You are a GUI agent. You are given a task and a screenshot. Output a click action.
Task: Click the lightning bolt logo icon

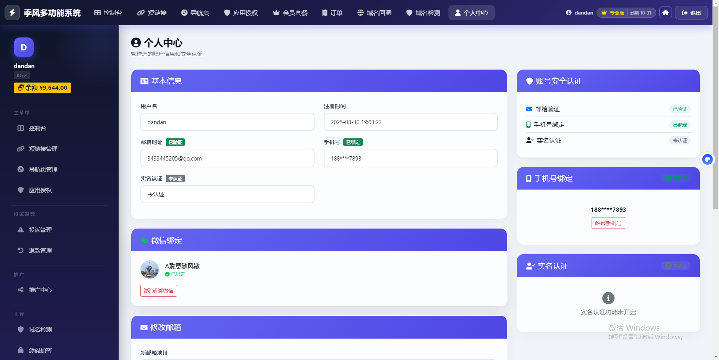pyautogui.click(x=12, y=13)
